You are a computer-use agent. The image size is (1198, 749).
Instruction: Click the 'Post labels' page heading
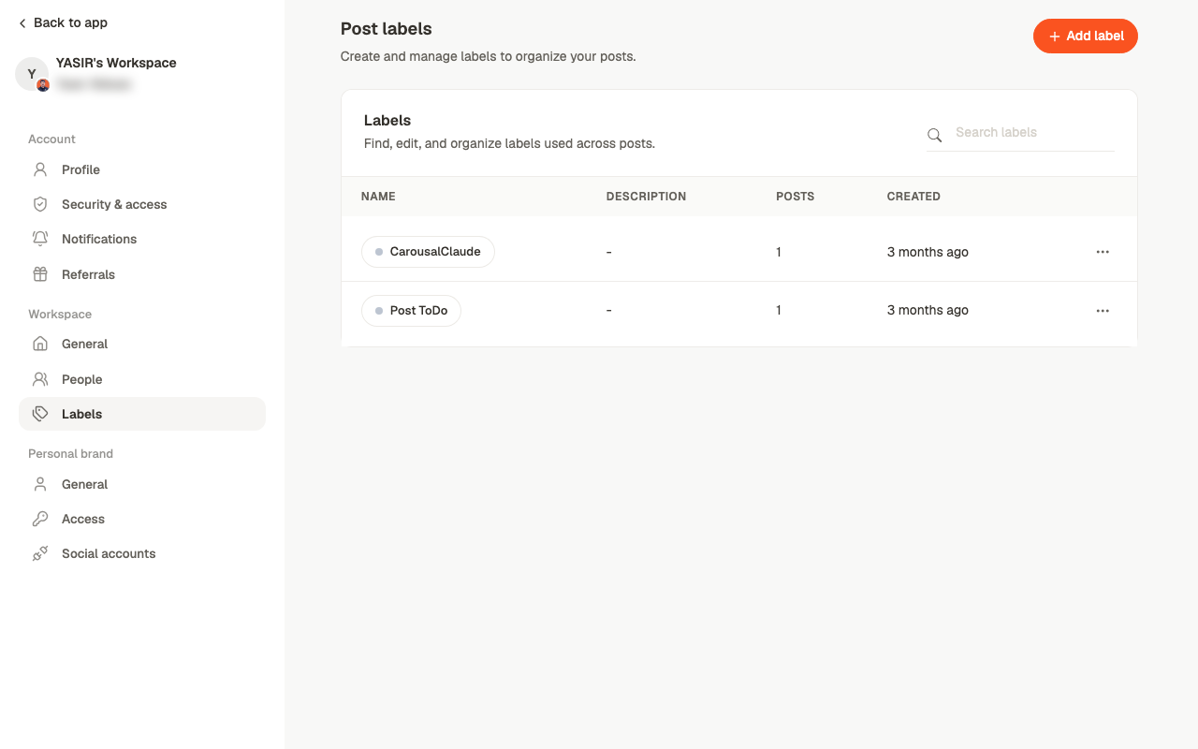pyautogui.click(x=387, y=29)
